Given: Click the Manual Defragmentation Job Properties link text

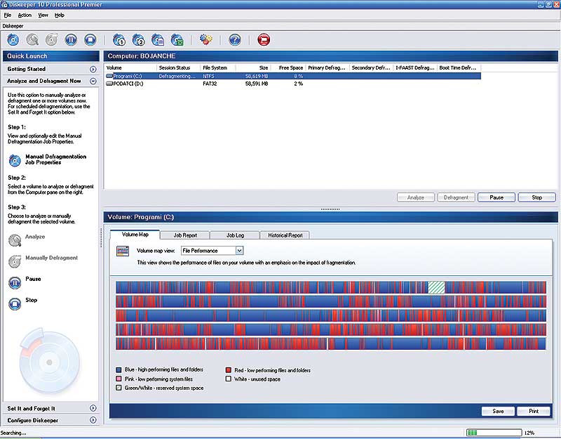Looking at the screenshot, I should 56,159.
